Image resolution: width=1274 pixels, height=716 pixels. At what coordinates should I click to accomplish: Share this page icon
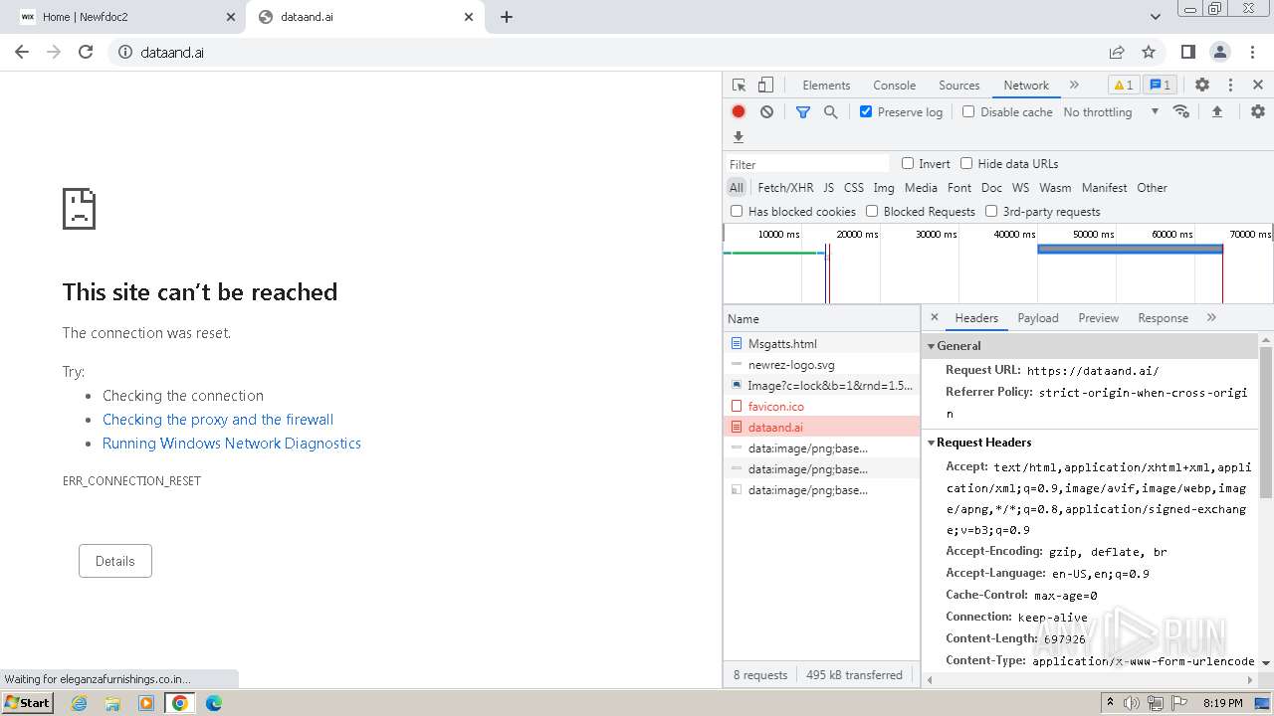1117,53
